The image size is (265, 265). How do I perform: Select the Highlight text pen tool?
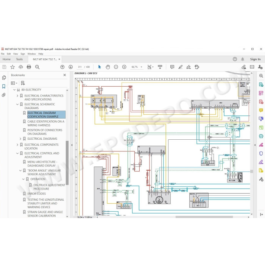(x=181, y=67)
